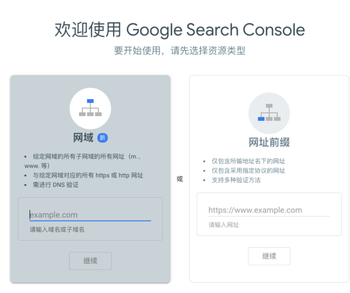Focus the example.com domain input field
The height and width of the screenshot is (293, 350).
(90, 215)
